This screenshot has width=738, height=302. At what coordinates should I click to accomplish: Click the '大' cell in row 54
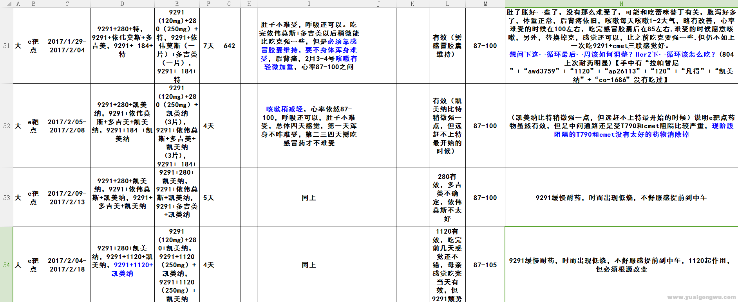tap(18, 264)
